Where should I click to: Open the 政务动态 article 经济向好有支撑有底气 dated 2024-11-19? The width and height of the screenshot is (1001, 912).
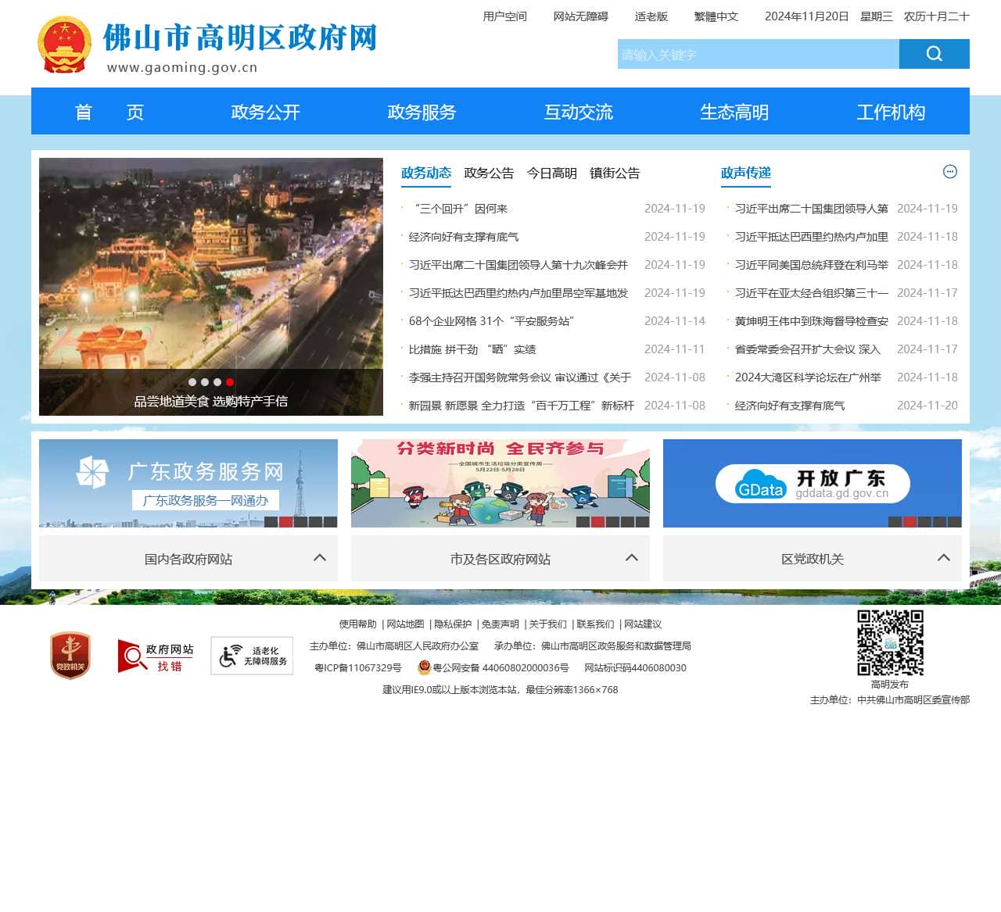pos(464,237)
